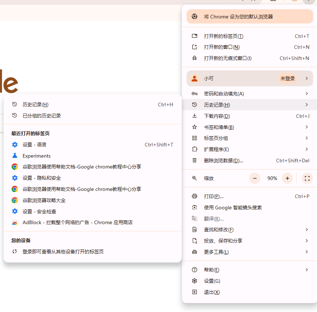
Task: Expand the 投放、保存和分享 submenu arrow
Action: point(307,241)
